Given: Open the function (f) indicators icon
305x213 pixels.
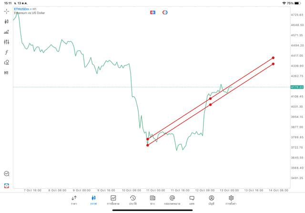Looking at the screenshot, I should pos(6,52).
